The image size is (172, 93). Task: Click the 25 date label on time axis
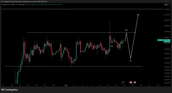[x=37, y=85]
